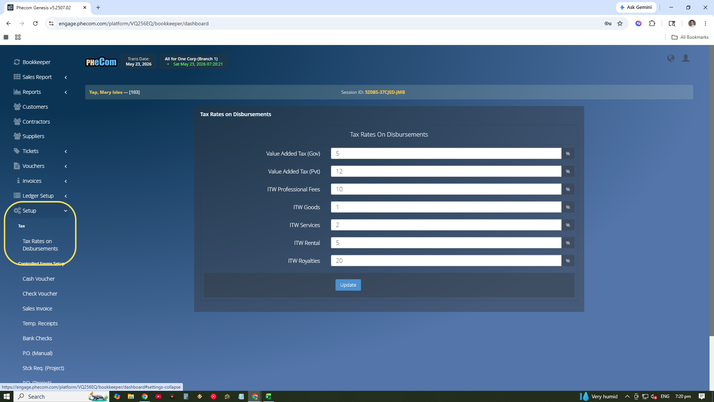Open Customers from the sidebar

(x=35, y=107)
